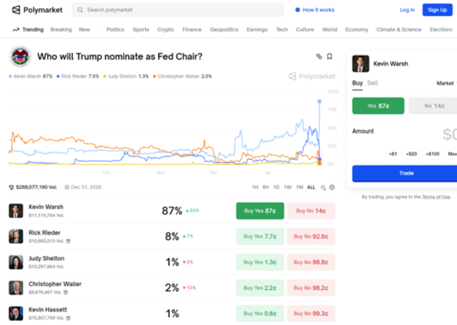Focus the Search polymarket field
This screenshot has height=325, width=457.
tap(179, 10)
